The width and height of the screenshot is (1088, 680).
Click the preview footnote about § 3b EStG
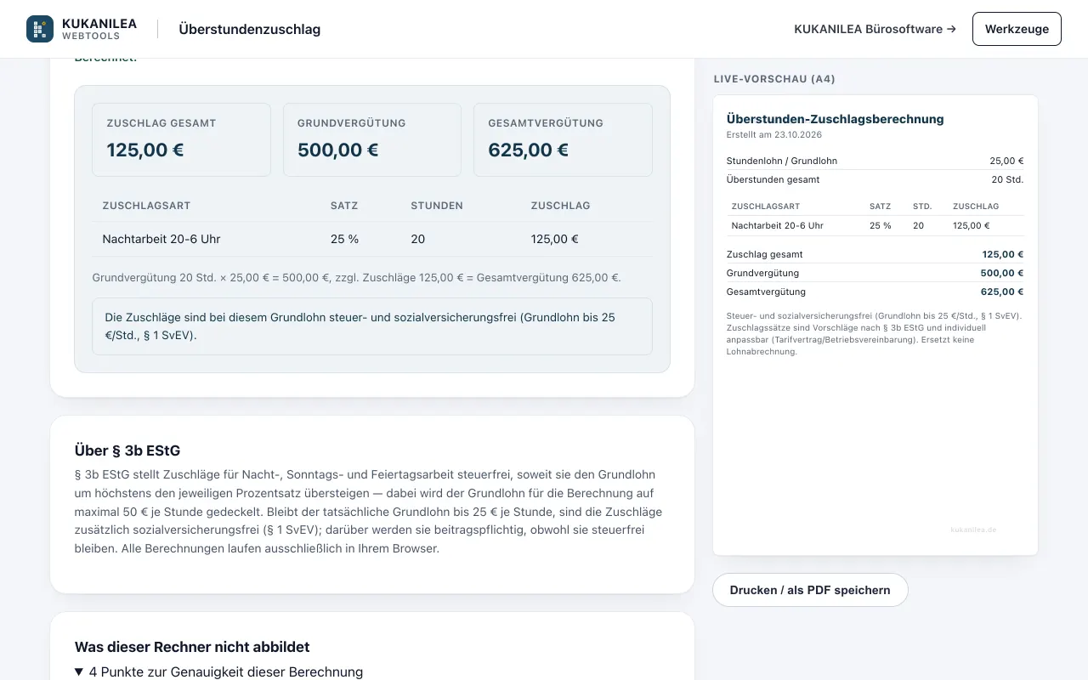pos(875,333)
